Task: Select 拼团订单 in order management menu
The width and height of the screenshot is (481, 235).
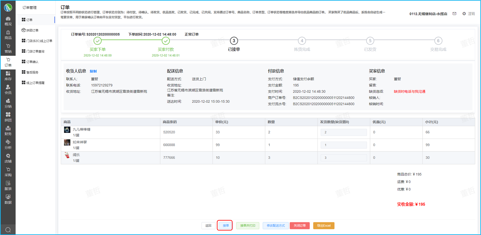Action: [32, 30]
